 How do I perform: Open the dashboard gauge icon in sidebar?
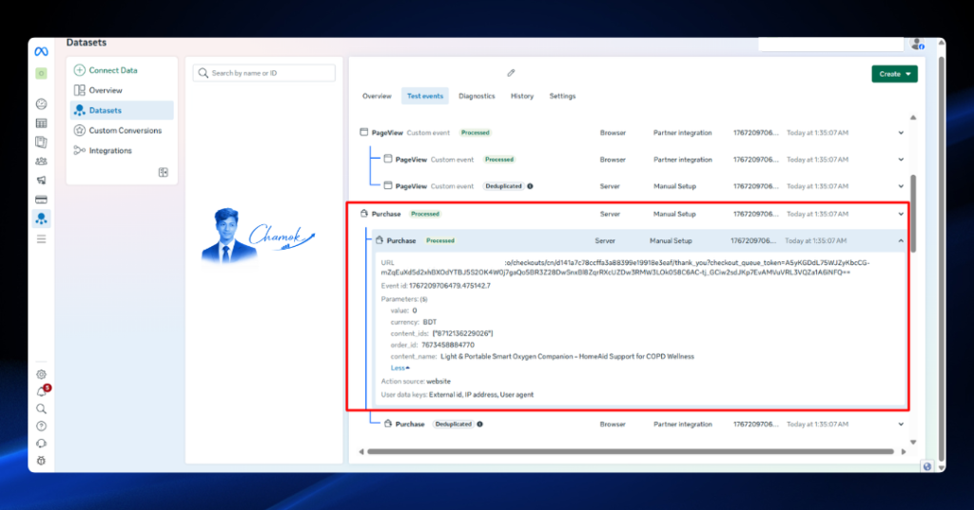(x=41, y=104)
